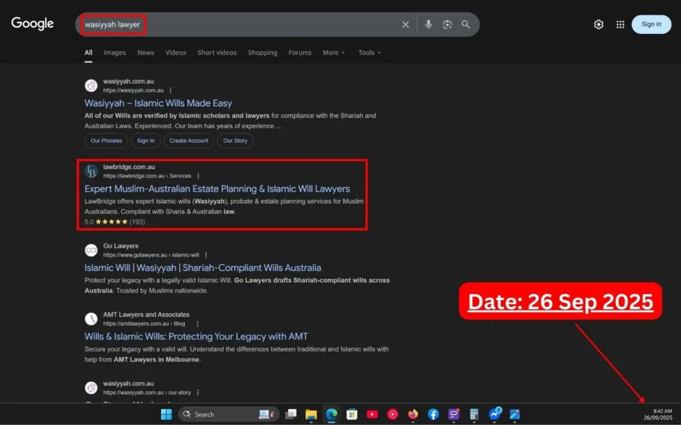Open 'Wasiyyah – Islamic Wills Made Easy' result
The width and height of the screenshot is (681, 425).
tap(158, 103)
